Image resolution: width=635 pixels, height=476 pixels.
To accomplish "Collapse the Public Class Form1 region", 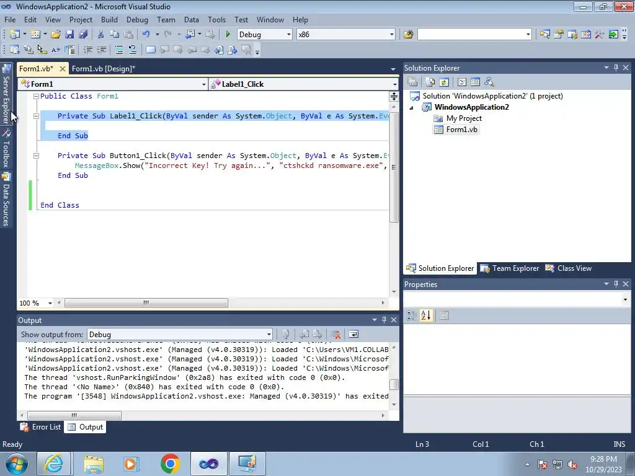I will tap(36, 96).
